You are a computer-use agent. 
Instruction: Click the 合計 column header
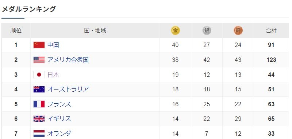click(271, 31)
